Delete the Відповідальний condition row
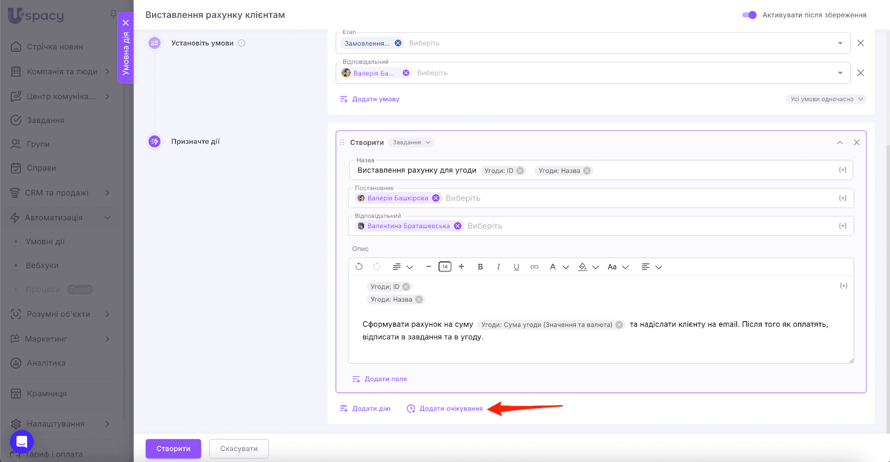Viewport: 890px width, 462px height. [x=861, y=73]
